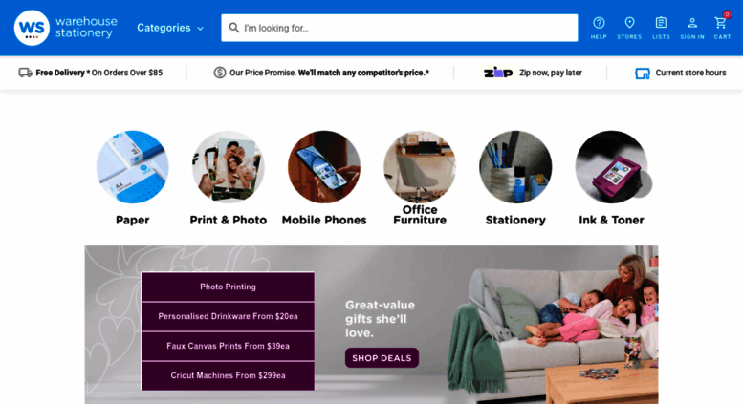Open the Price Promise link
Viewport: 743px width, 404px height.
(321, 73)
